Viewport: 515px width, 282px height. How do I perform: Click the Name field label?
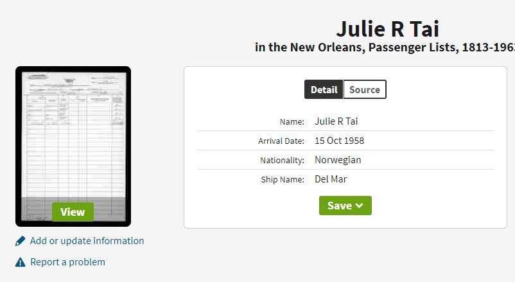pyautogui.click(x=292, y=122)
